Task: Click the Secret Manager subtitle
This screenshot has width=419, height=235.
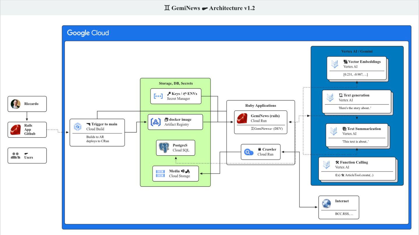Action: (x=178, y=99)
